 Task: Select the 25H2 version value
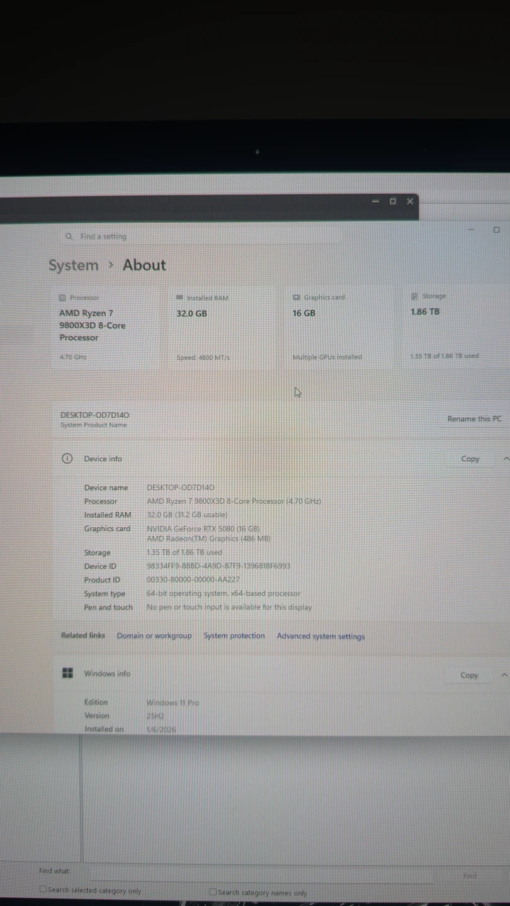(155, 716)
